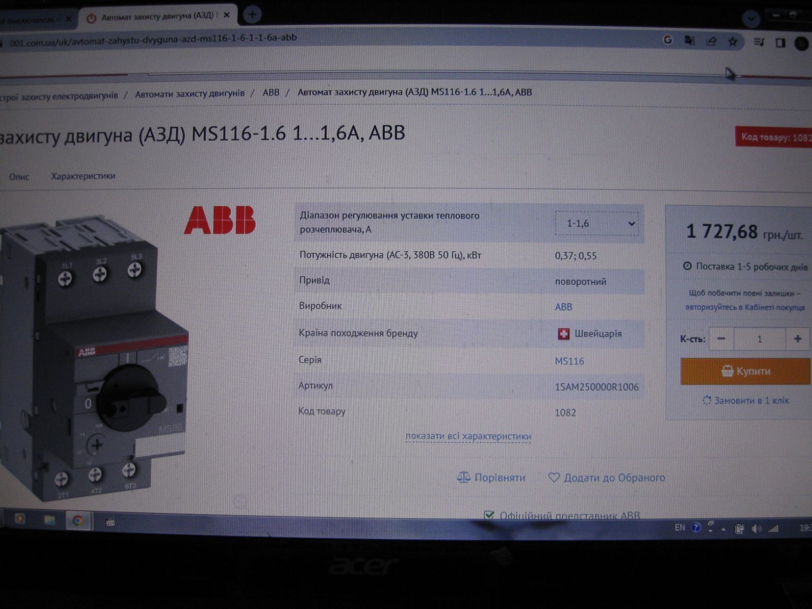Expand the 1-1,6 setting range dropdown
The width and height of the screenshot is (812, 609).
point(597,223)
